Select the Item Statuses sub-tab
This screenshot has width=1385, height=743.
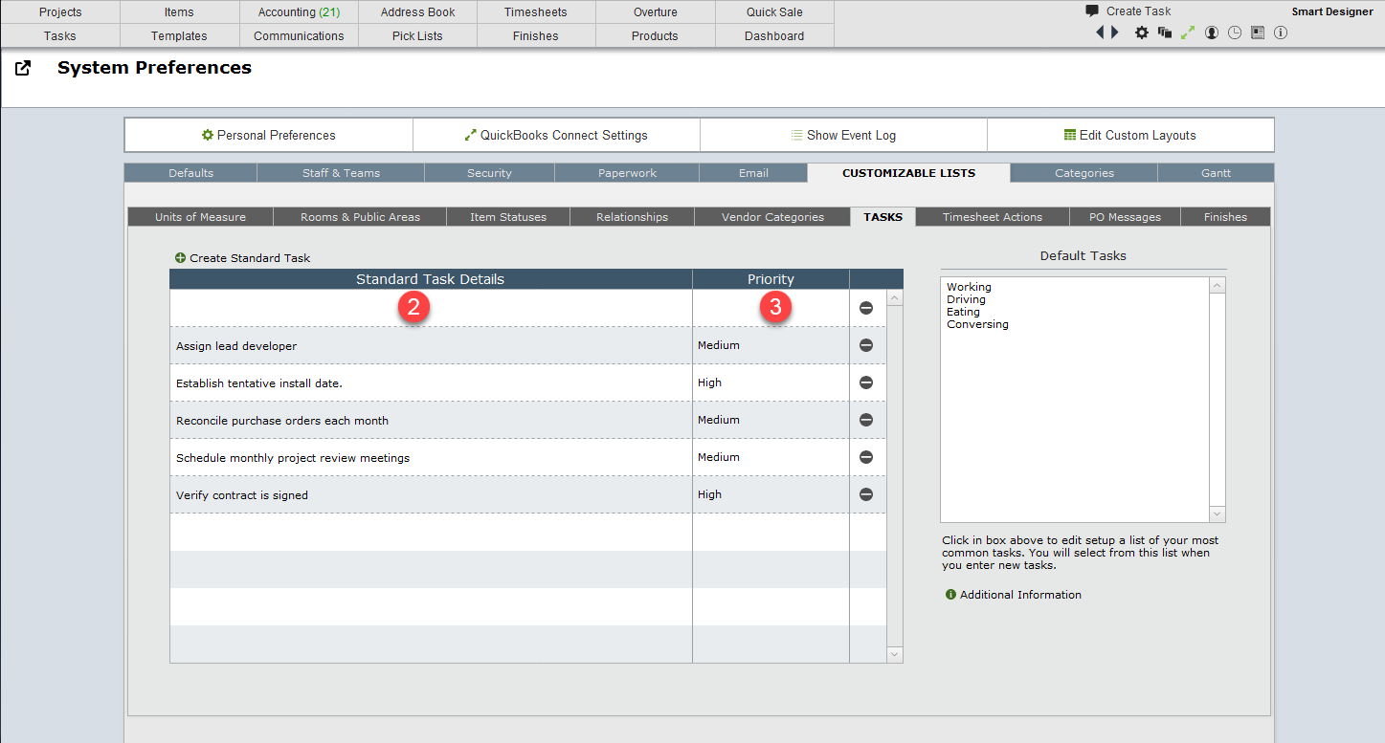508,217
